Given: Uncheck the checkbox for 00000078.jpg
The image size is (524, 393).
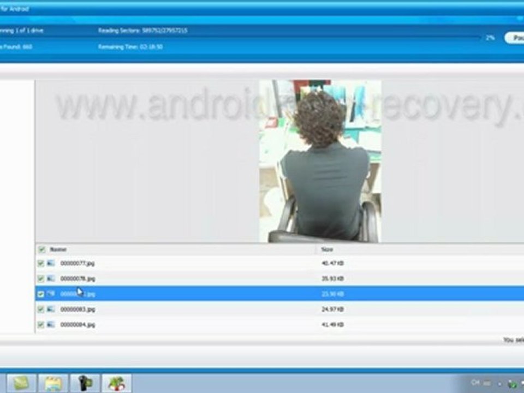Looking at the screenshot, I should click(41, 279).
